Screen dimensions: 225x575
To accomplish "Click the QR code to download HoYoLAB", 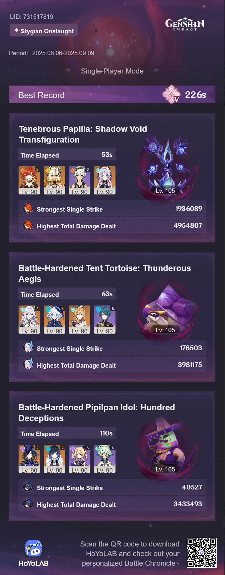I will [x=202, y=553].
